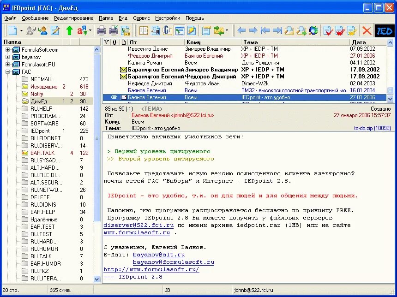
Task: Open the Помощь menu
Action: click(195, 18)
